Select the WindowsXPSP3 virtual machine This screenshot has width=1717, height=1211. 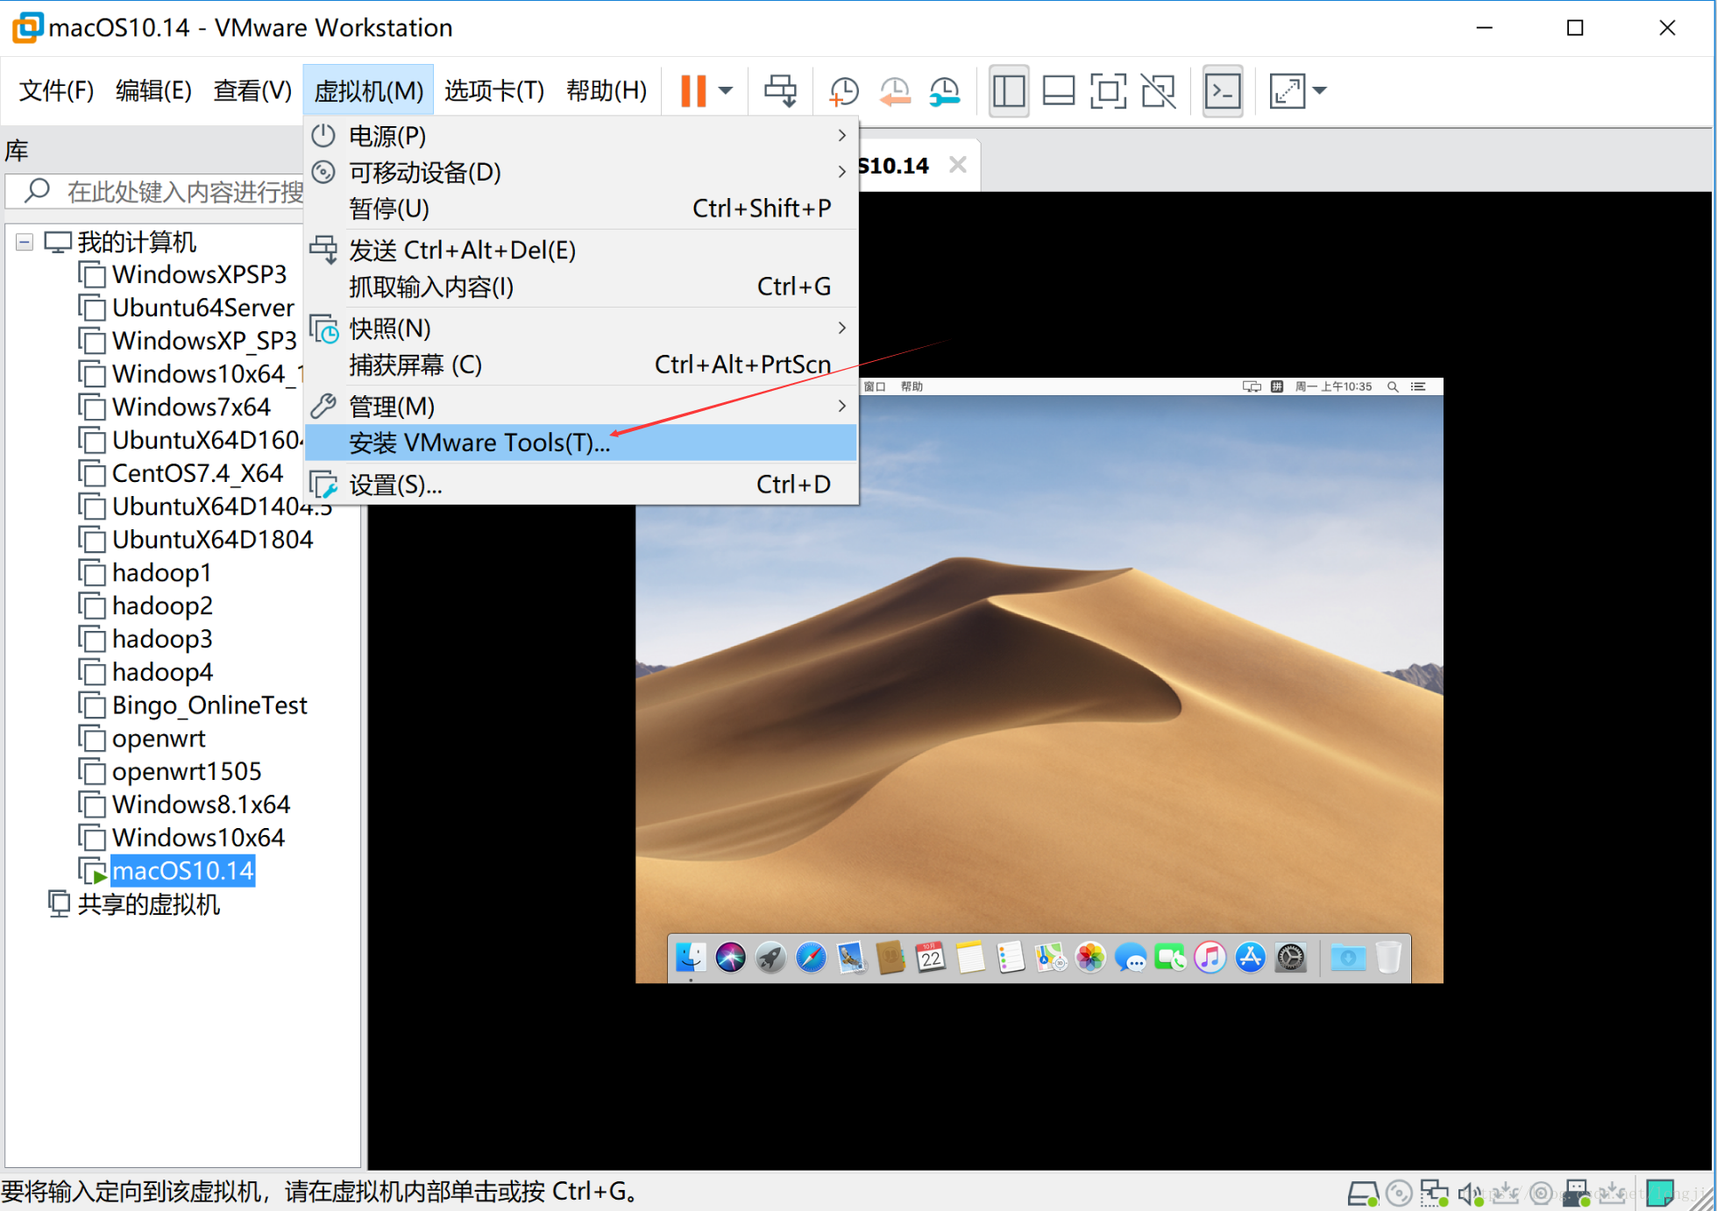click(199, 274)
